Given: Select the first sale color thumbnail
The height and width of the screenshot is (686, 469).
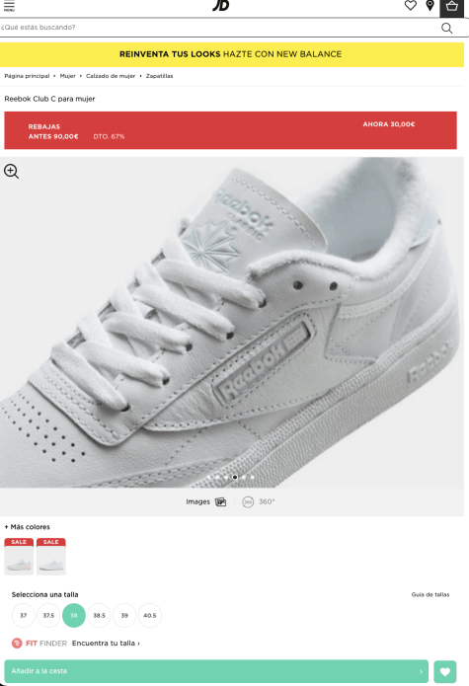Looking at the screenshot, I should [19, 557].
